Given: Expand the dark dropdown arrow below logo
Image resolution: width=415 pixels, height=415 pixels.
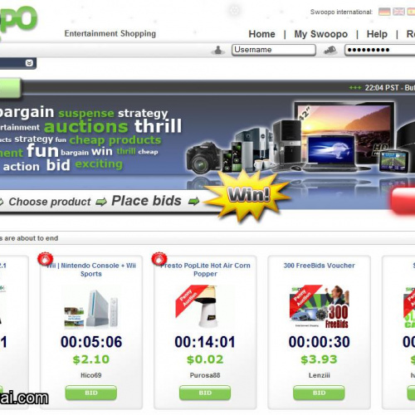Looking at the screenshot, I should coord(29,63).
